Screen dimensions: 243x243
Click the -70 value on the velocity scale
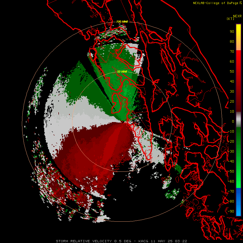click(231, 191)
